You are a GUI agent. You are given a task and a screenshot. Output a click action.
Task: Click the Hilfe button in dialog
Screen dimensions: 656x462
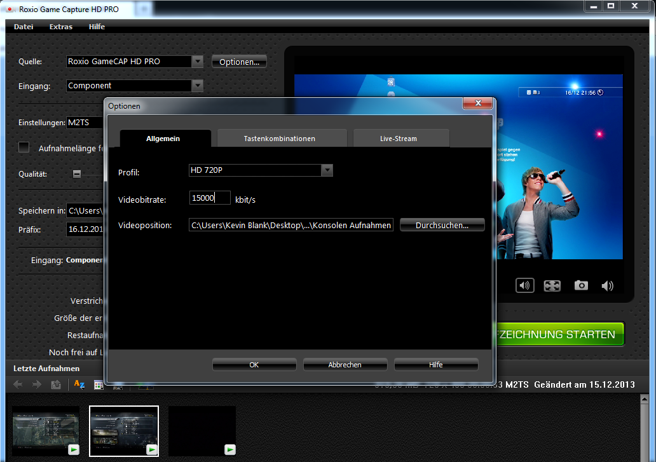coord(435,365)
